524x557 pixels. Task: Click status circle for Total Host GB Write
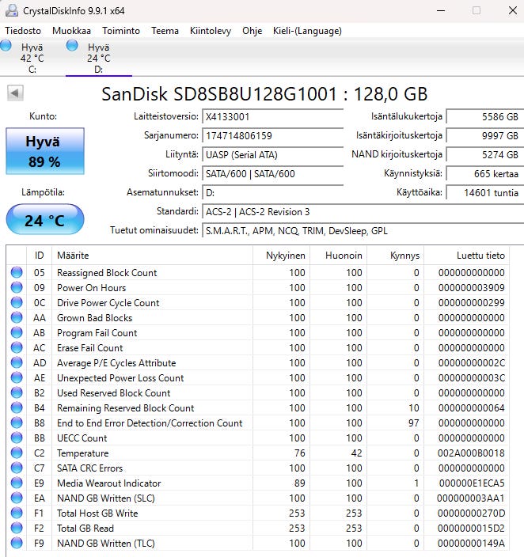tap(17, 513)
